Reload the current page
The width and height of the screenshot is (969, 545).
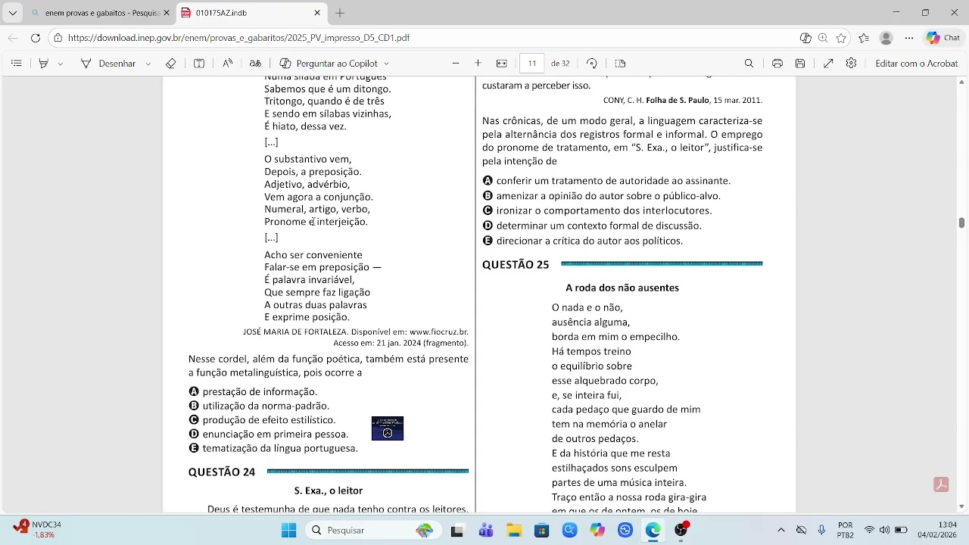[36, 38]
